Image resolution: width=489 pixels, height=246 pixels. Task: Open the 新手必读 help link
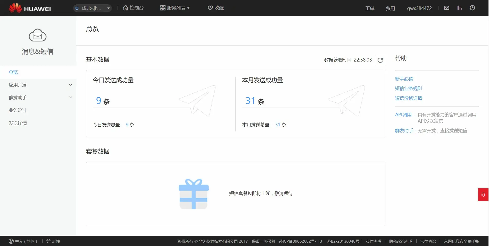(x=404, y=79)
